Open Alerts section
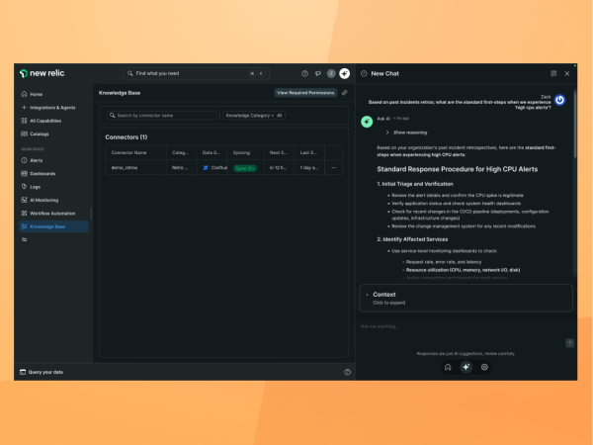Viewport: 593px width, 445px height. (33, 160)
